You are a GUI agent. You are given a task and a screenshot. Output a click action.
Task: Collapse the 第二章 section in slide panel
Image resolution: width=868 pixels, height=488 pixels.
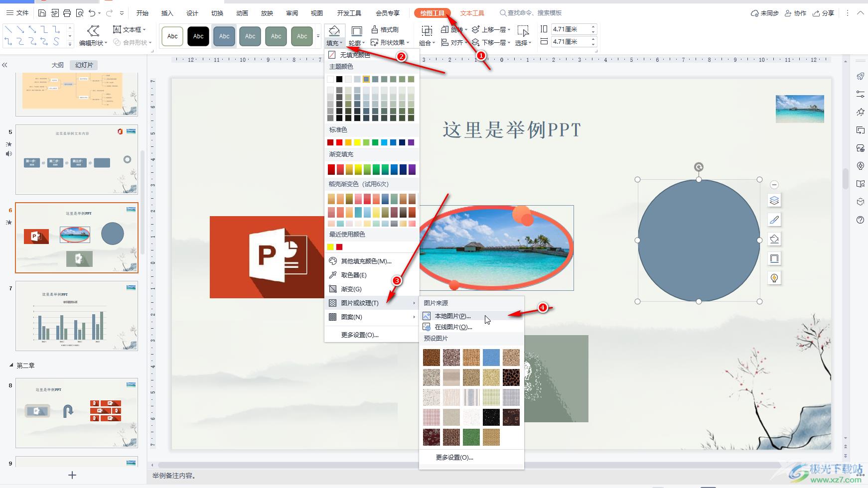[x=11, y=366]
